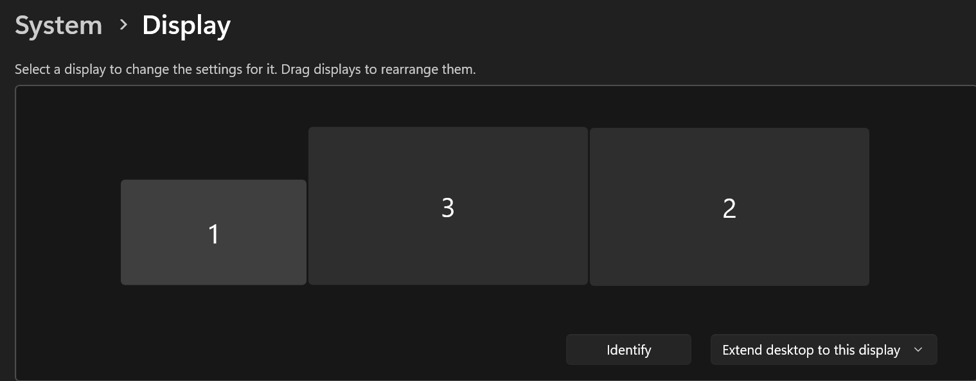Click the dropdown chevron arrow beside Extend desktop
Image resolution: width=976 pixels, height=381 pixels.
[918, 350]
